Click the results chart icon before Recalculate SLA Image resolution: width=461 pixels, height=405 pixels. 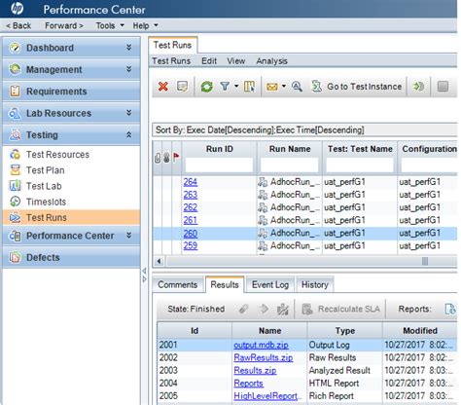click(x=283, y=310)
